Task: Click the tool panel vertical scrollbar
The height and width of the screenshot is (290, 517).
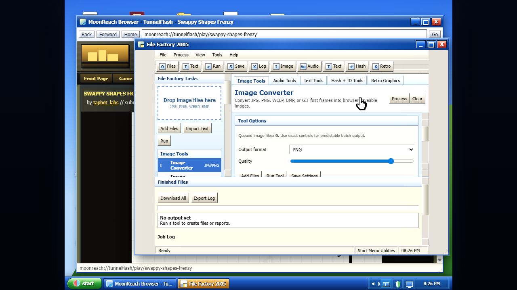Action: coord(425,145)
